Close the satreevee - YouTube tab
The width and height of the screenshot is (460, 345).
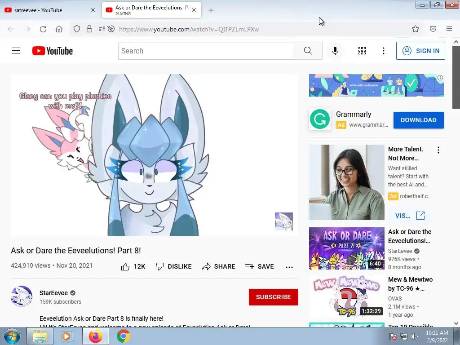[93, 10]
